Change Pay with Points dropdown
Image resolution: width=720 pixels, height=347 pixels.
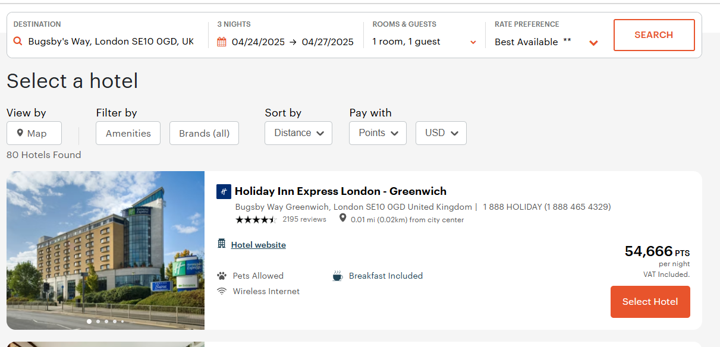pyautogui.click(x=378, y=133)
